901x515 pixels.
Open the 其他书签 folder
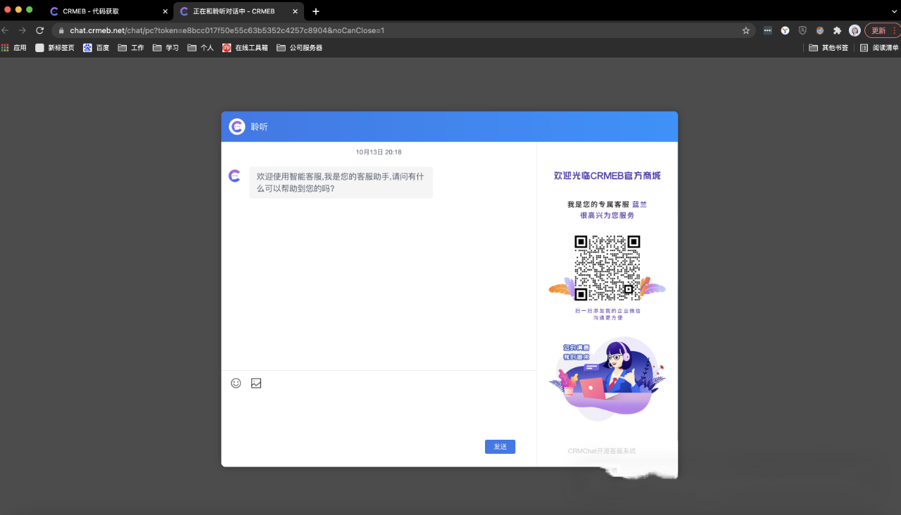pyautogui.click(x=828, y=48)
